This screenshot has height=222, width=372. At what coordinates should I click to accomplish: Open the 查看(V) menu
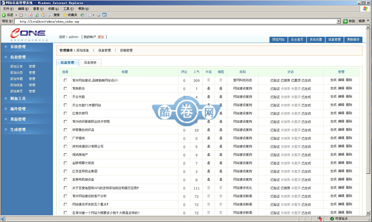(x=38, y=9)
